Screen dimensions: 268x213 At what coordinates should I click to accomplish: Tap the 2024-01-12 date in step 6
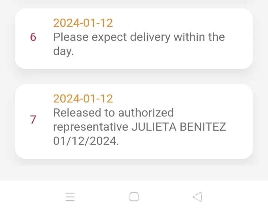pyautogui.click(x=83, y=23)
